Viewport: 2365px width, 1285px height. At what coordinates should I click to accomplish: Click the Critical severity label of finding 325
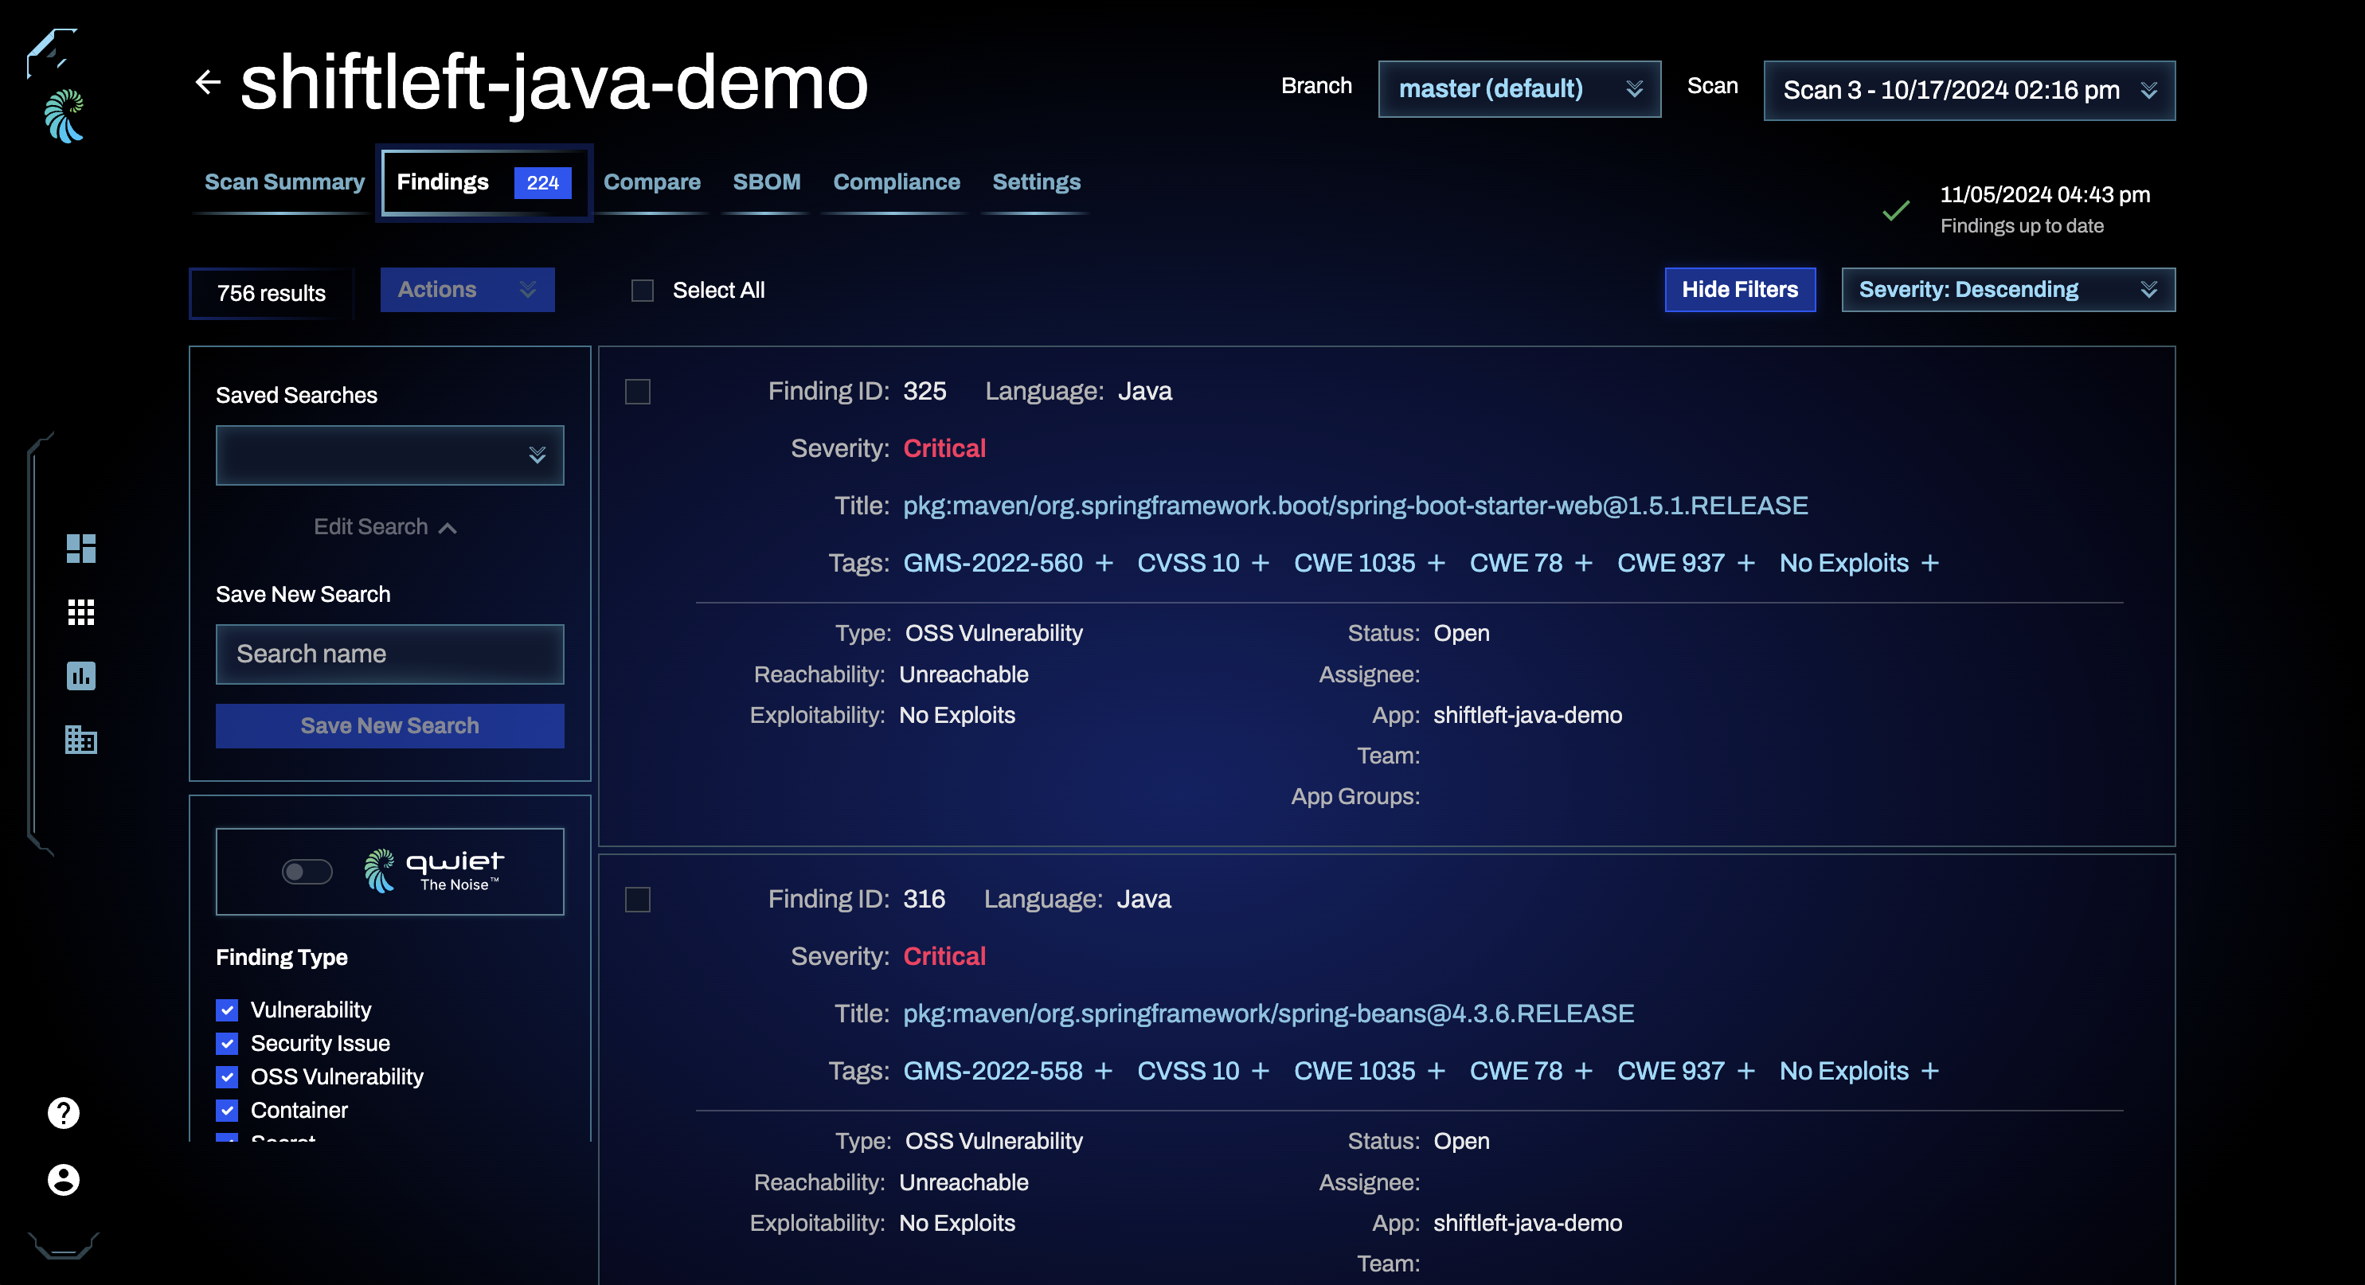coord(944,449)
